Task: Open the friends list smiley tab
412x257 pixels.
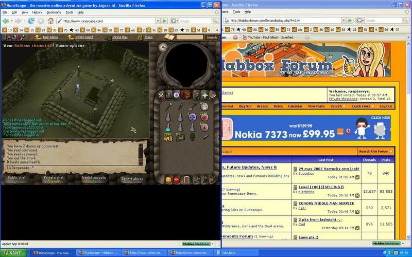Action: click(168, 180)
